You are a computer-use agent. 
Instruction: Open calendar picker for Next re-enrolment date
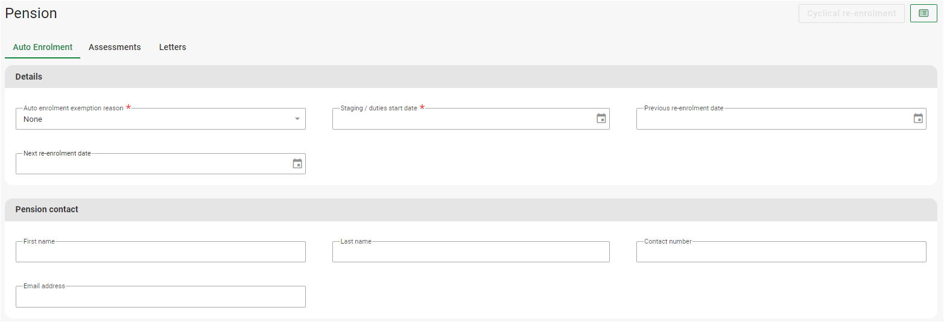click(x=297, y=164)
